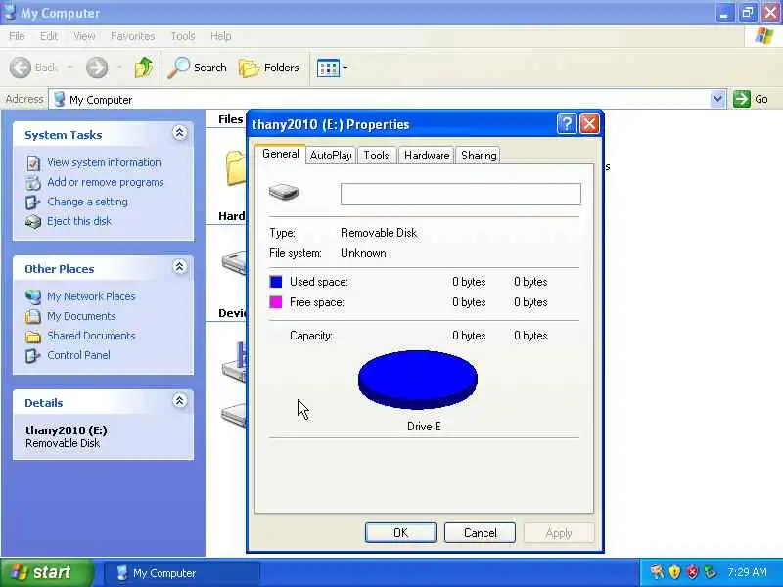Open Search from the toolbar
The image size is (783, 587).
pyautogui.click(x=198, y=68)
